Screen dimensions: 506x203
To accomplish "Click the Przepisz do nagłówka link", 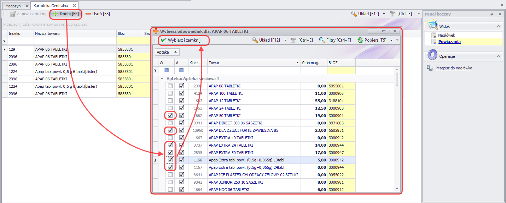I will 454,68.
